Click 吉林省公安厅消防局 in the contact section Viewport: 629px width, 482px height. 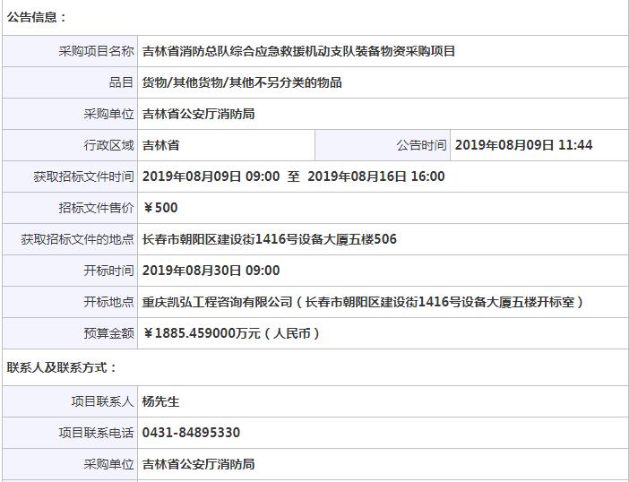199,464
